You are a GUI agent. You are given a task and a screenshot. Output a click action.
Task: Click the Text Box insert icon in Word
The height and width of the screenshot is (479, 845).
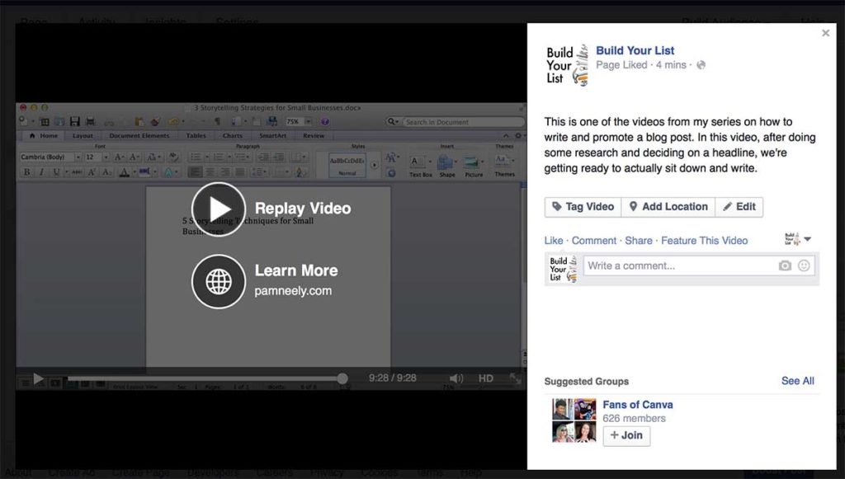point(417,161)
